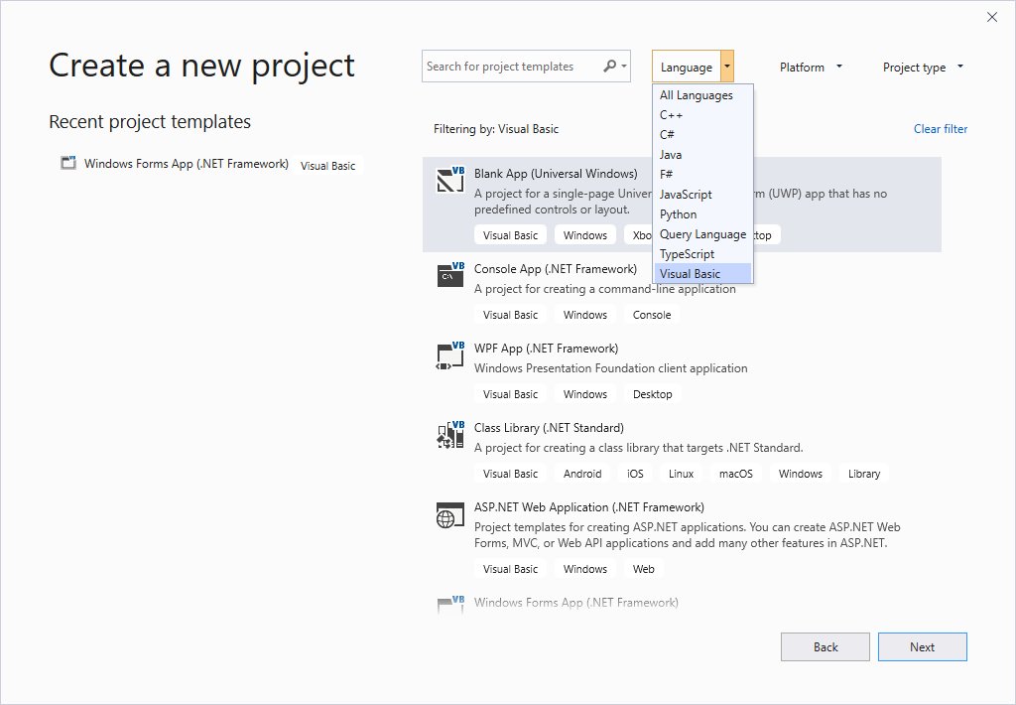Select ASP.NET Web Application (.NET Framework) title

[x=589, y=507]
